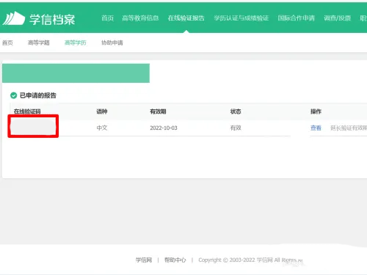Switch to 协助申请 sub-tab

[112, 43]
